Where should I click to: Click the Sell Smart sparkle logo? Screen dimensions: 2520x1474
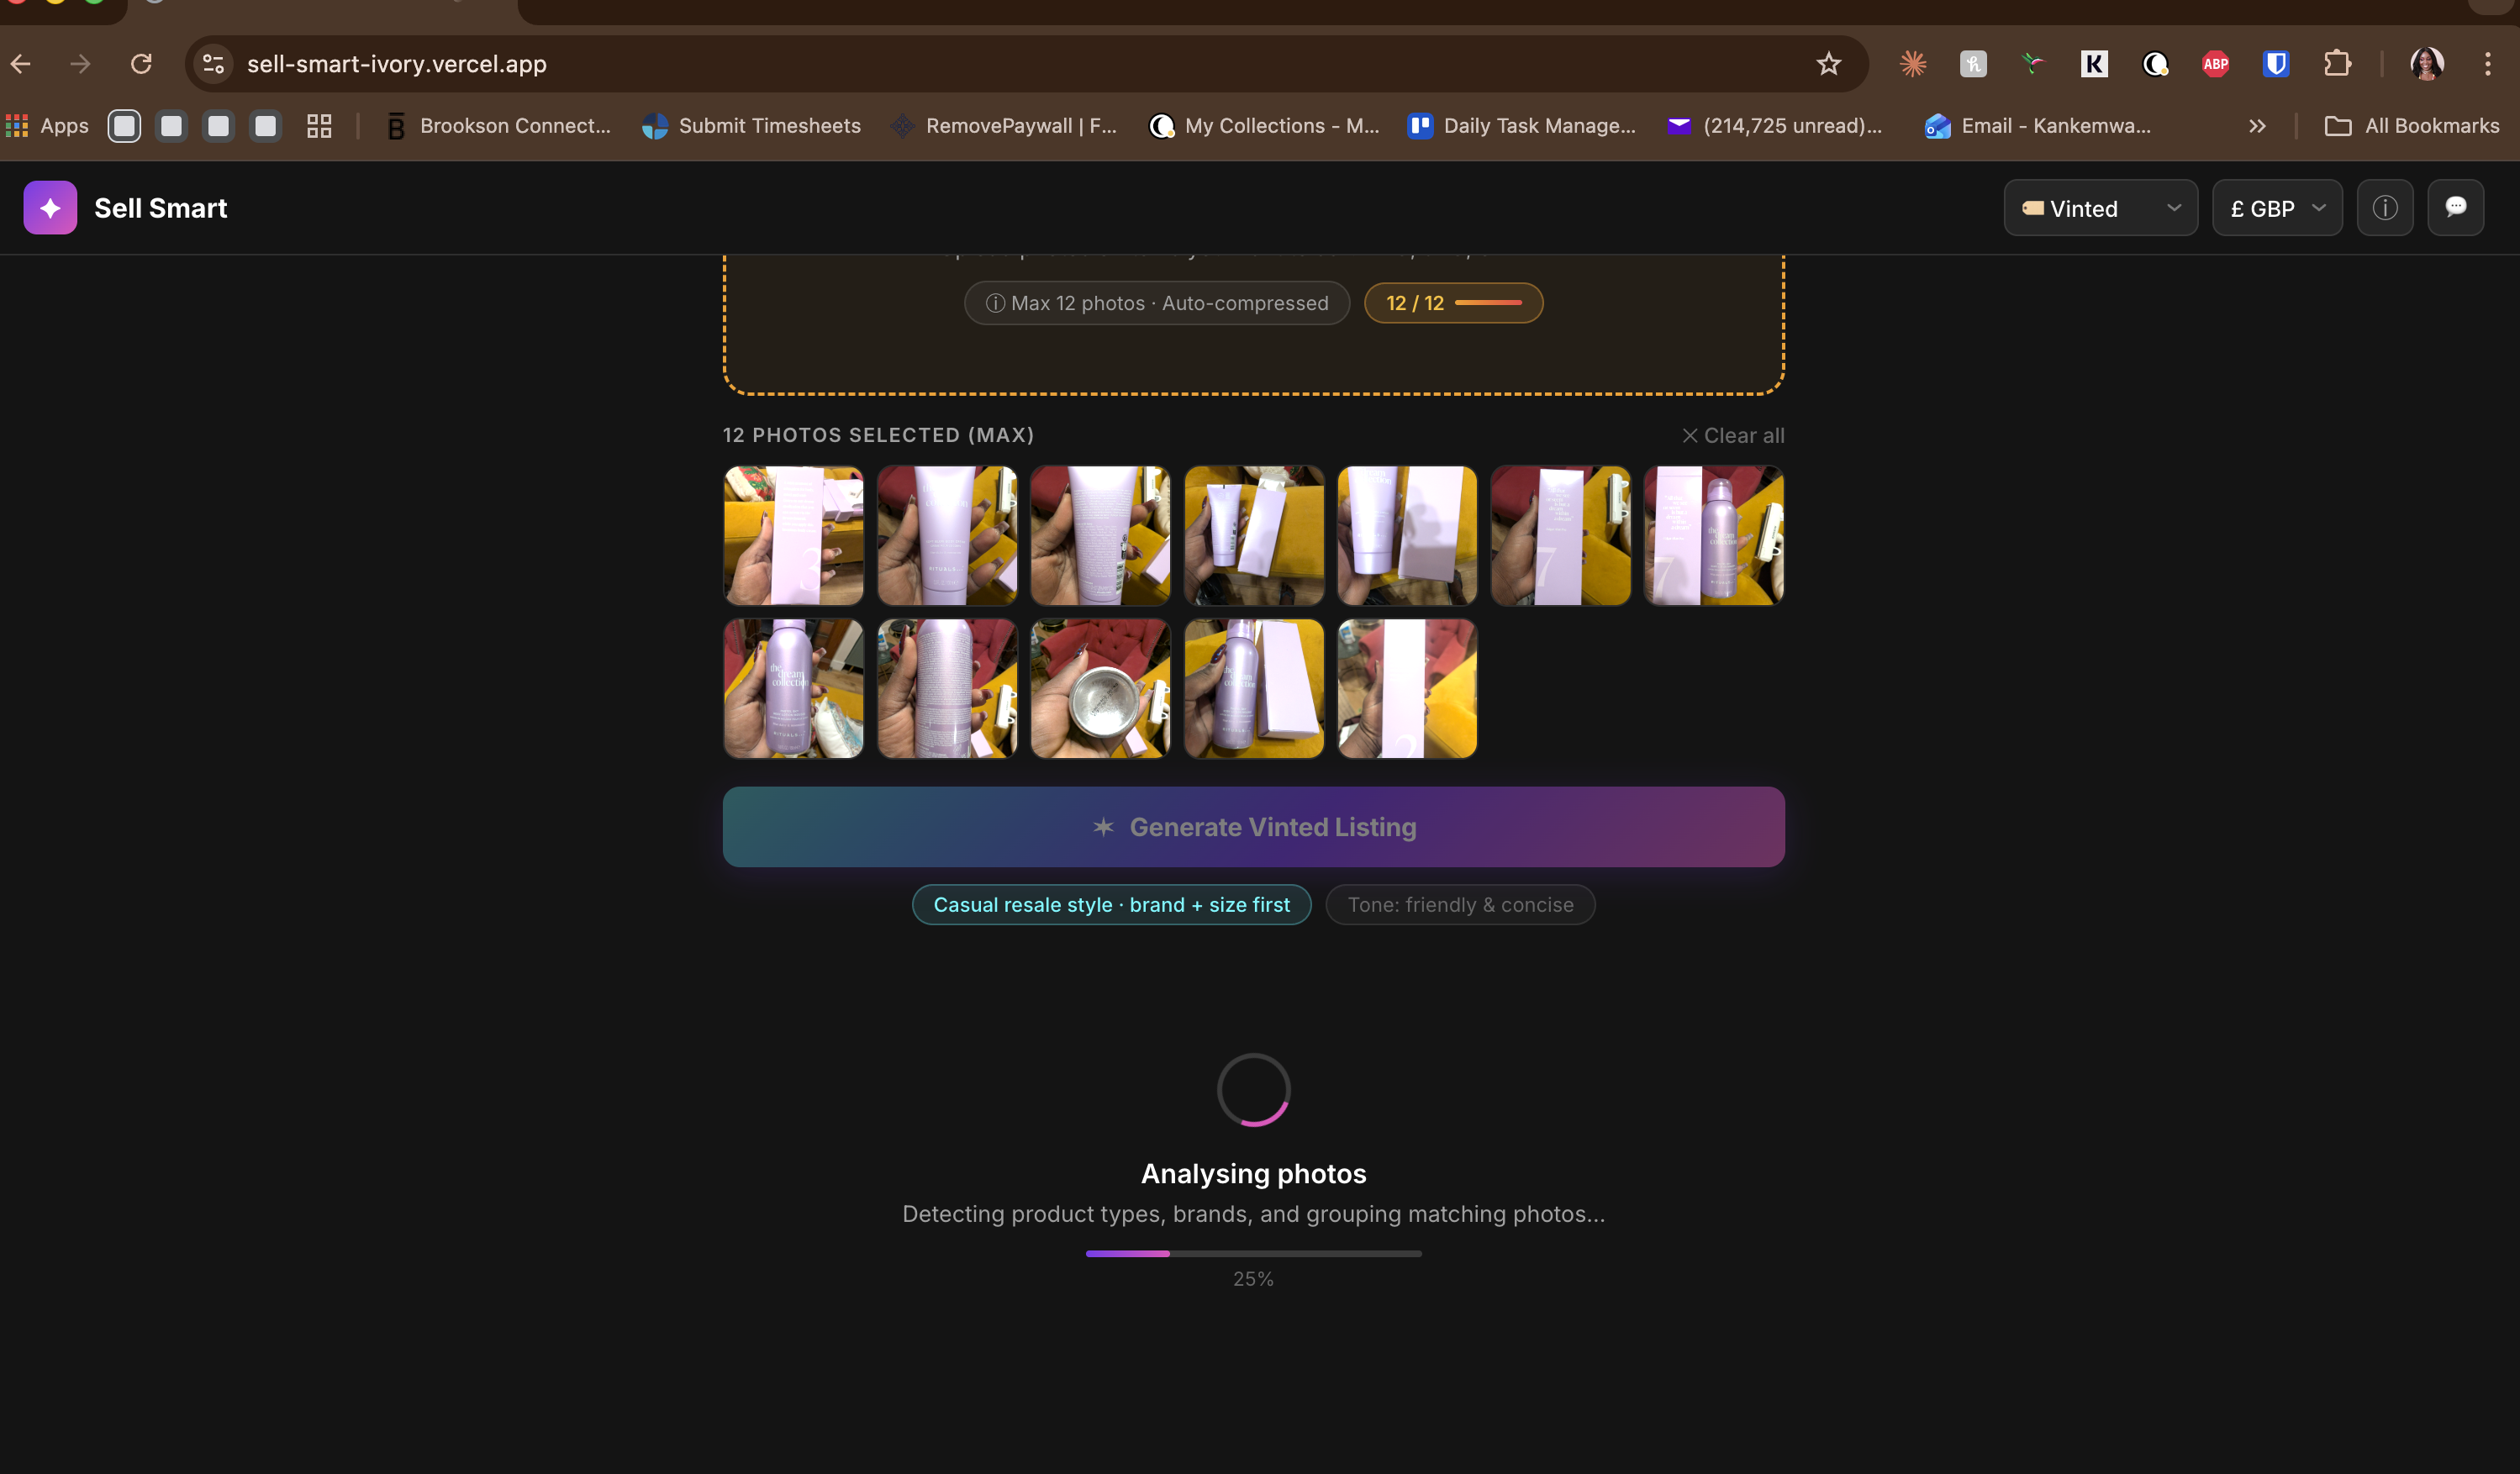click(50, 208)
